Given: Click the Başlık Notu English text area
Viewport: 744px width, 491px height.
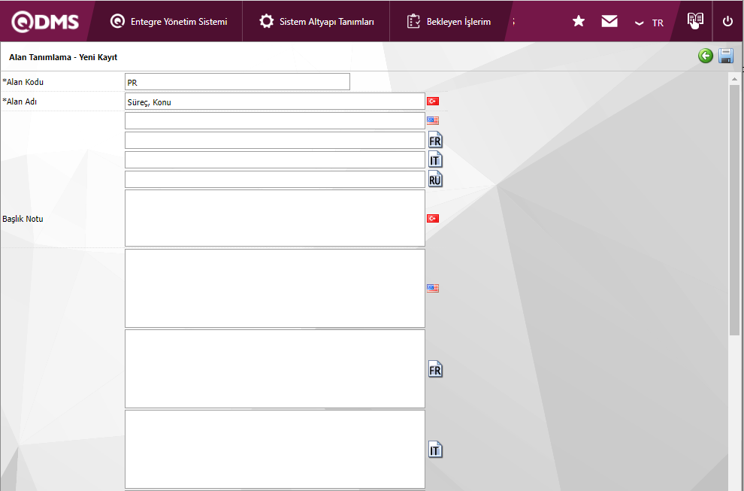Looking at the screenshot, I should [x=275, y=288].
